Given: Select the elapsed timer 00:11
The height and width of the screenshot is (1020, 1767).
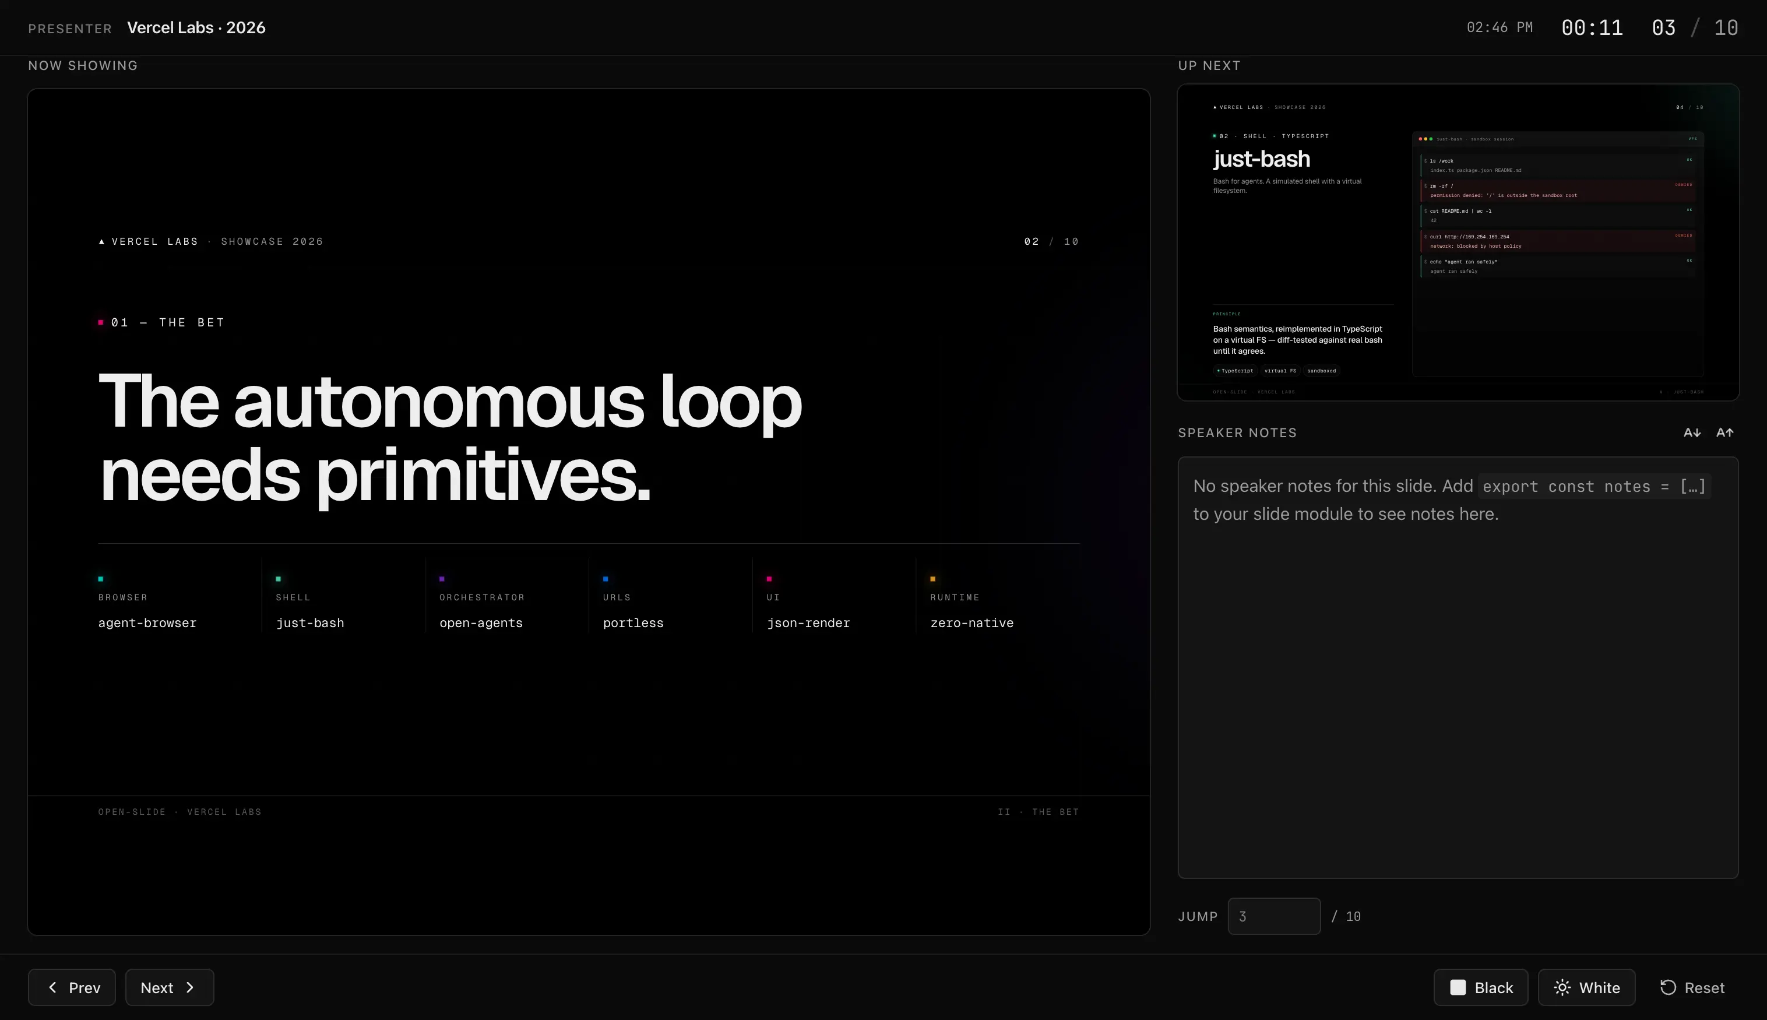Looking at the screenshot, I should [x=1592, y=27].
